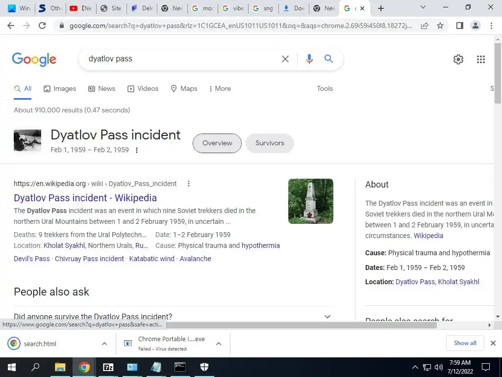502x377 pixels.
Task: Select the Overview chip
Action: click(217, 143)
